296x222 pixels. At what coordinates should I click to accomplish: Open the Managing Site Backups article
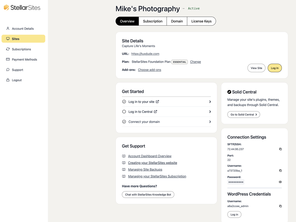(145, 169)
